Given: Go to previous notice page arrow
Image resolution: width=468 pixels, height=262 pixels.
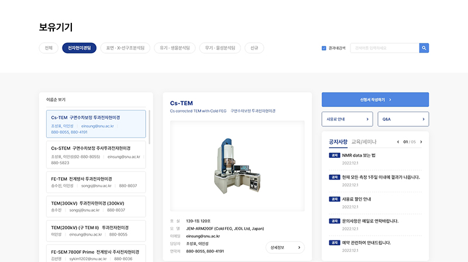Looking at the screenshot, I should point(398,142).
